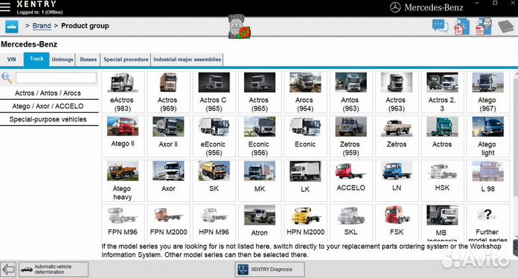
Task: Select the Econic (956) model
Action: click(x=259, y=136)
